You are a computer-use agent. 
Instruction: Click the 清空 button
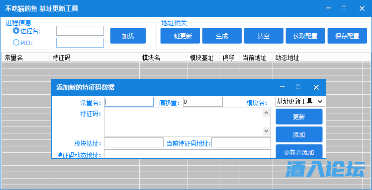264,36
